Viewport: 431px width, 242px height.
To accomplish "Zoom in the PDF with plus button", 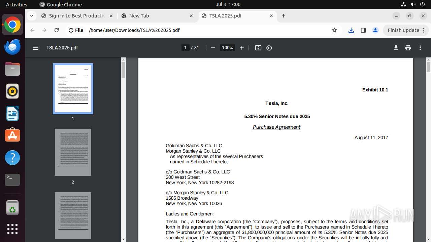I will point(241,48).
